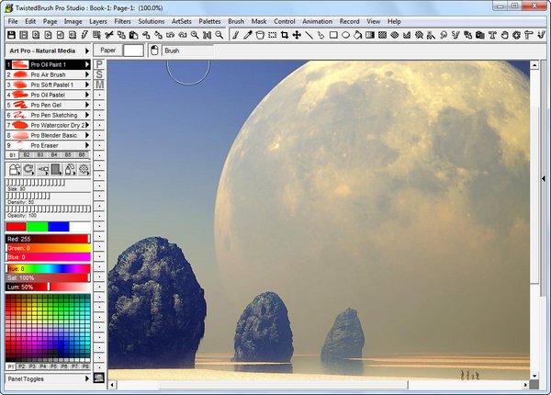The width and height of the screenshot is (551, 395).
Task: Click the brush Size slider
Action: pyautogui.click(x=48, y=183)
